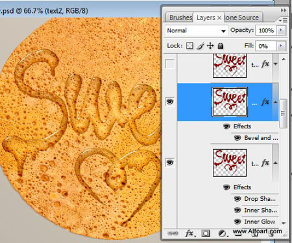Image resolution: width=292 pixels, height=243 pixels.
Task: Click the 'Inner Glow' effect name
Action: pyautogui.click(x=260, y=222)
